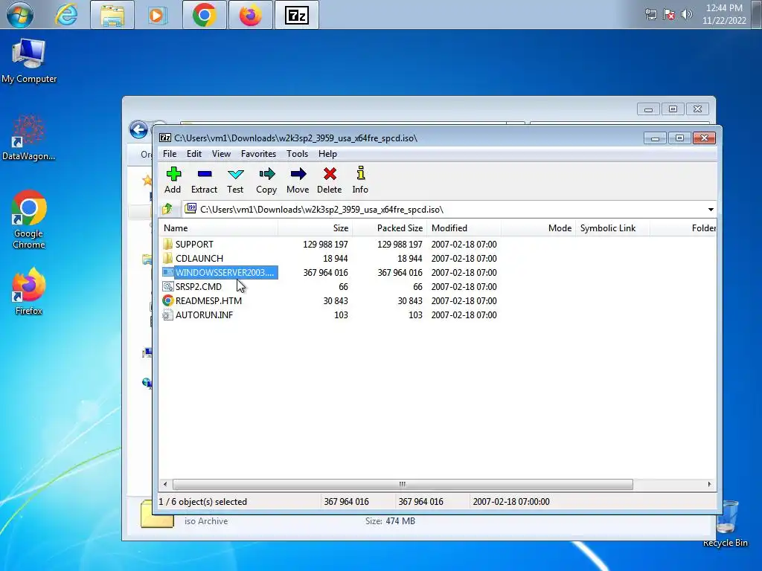762x571 pixels.
Task: Select Firefox desktop shortcut
Action: [29, 291]
